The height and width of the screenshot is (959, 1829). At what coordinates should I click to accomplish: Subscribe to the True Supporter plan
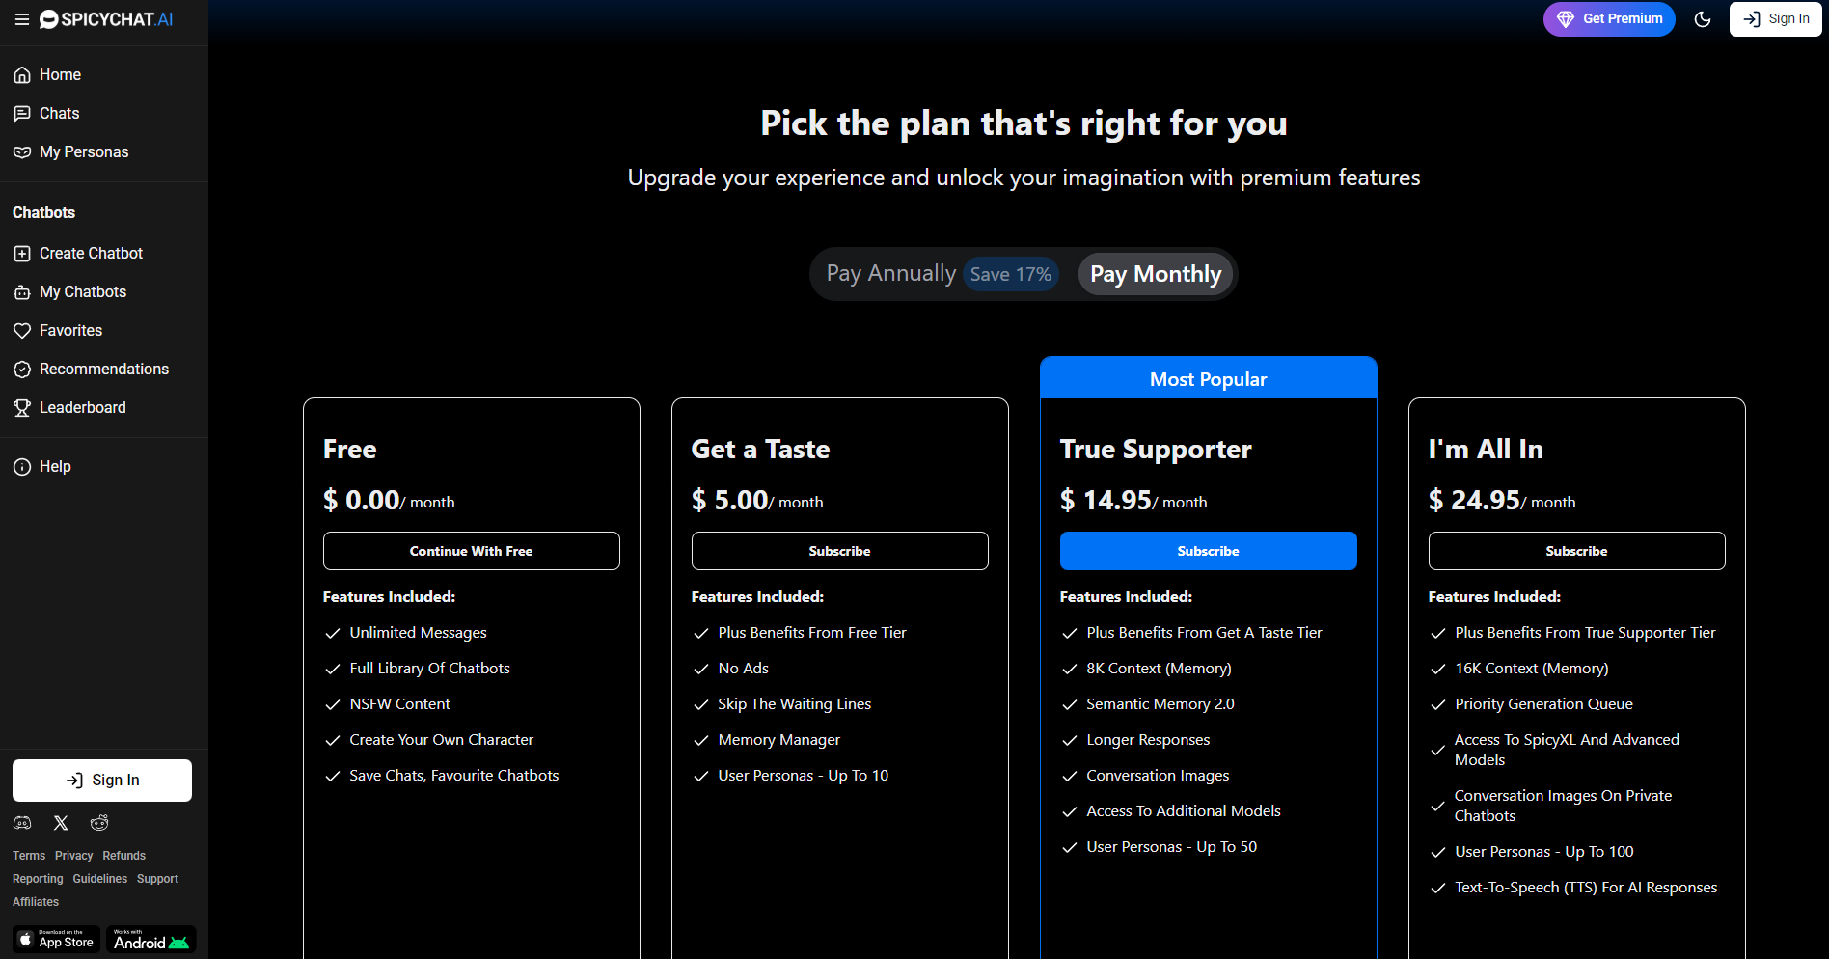pyautogui.click(x=1208, y=551)
